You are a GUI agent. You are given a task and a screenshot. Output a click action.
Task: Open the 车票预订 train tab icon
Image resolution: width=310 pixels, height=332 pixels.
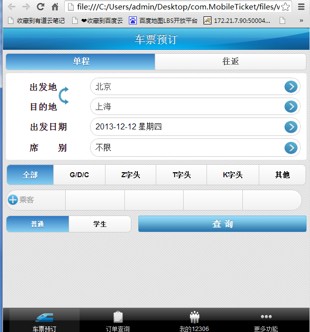(x=44, y=317)
